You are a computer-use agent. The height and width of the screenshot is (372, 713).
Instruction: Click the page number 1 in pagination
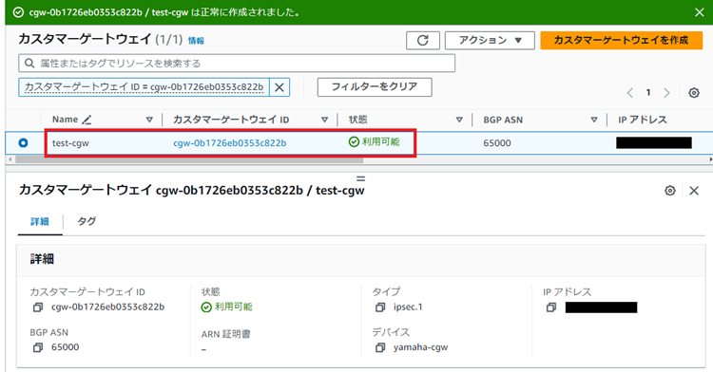tap(648, 93)
